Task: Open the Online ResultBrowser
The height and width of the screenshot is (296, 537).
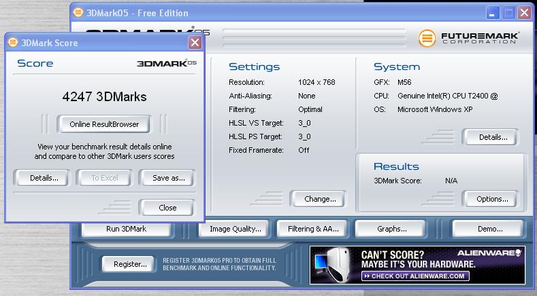Action: 103,124
